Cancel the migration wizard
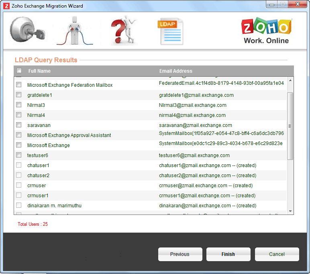The image size is (310, 274). [x=277, y=254]
